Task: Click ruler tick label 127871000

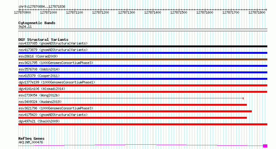Action: (x=48, y=12)
